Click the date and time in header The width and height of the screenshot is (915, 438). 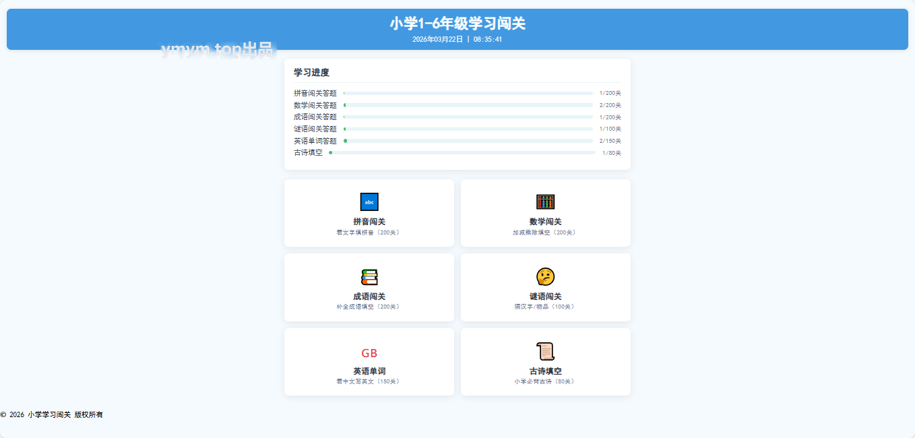click(x=458, y=39)
